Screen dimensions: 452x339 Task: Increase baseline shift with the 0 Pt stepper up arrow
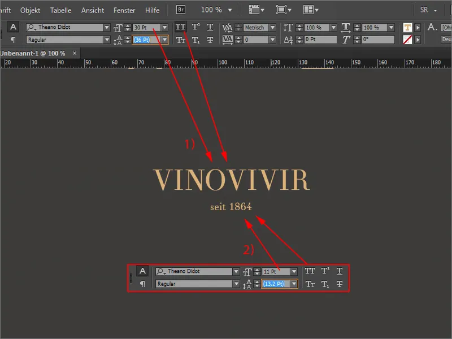click(299, 37)
